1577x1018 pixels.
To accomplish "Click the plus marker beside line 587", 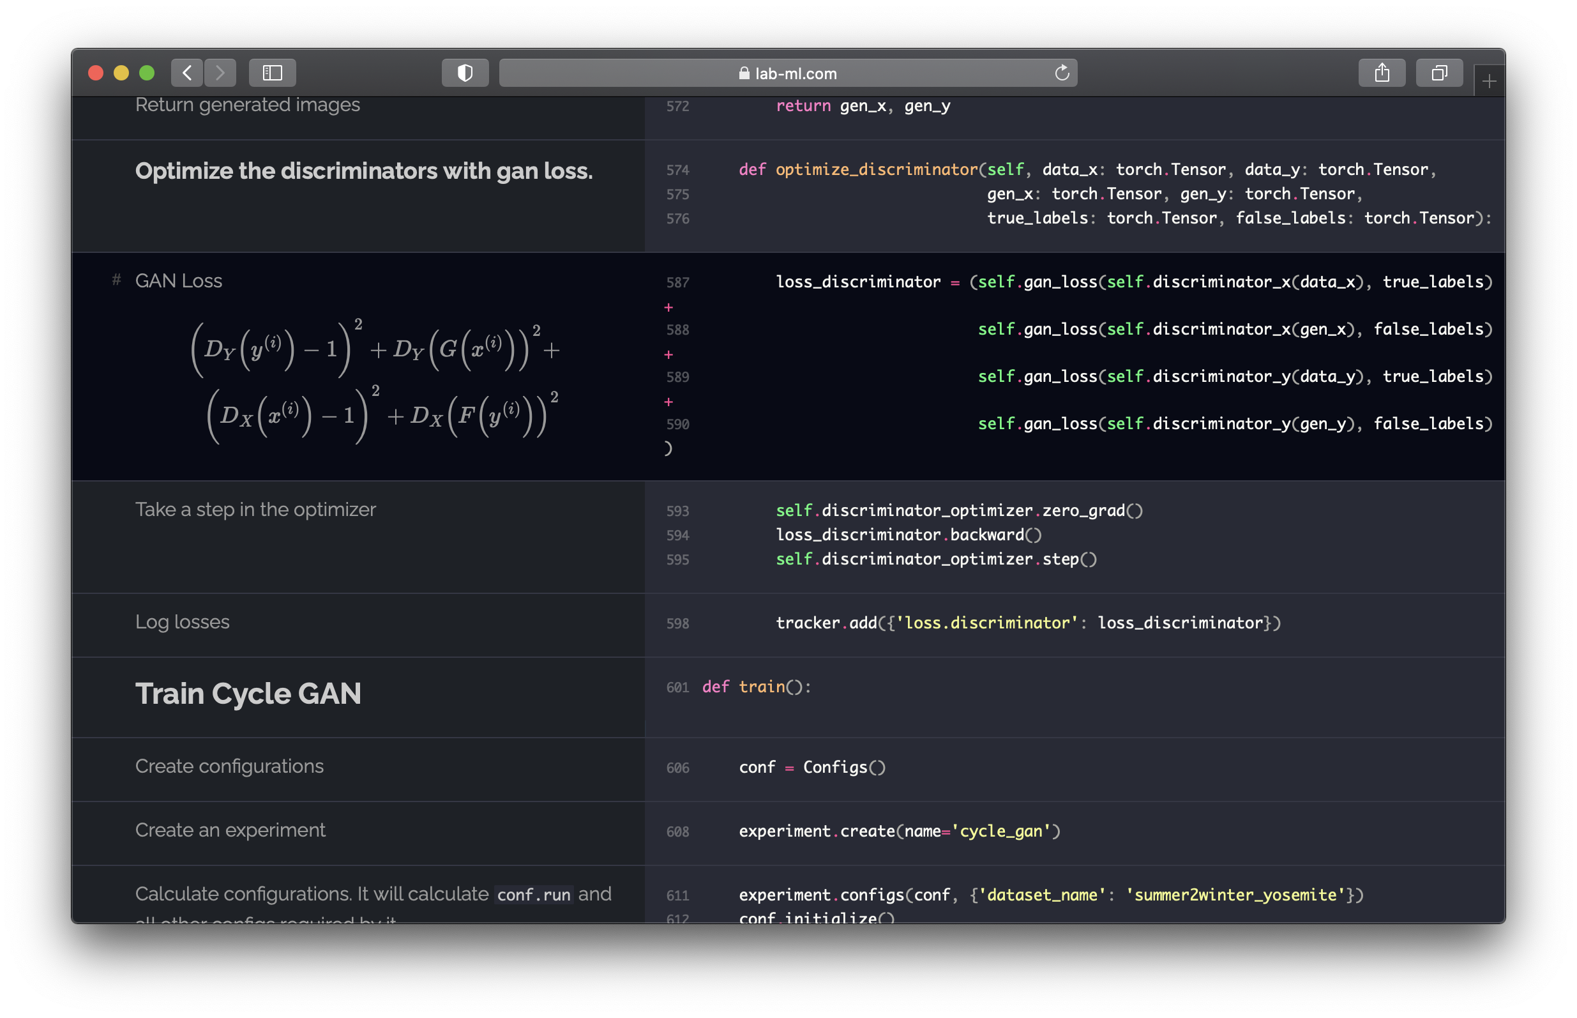I will (669, 307).
